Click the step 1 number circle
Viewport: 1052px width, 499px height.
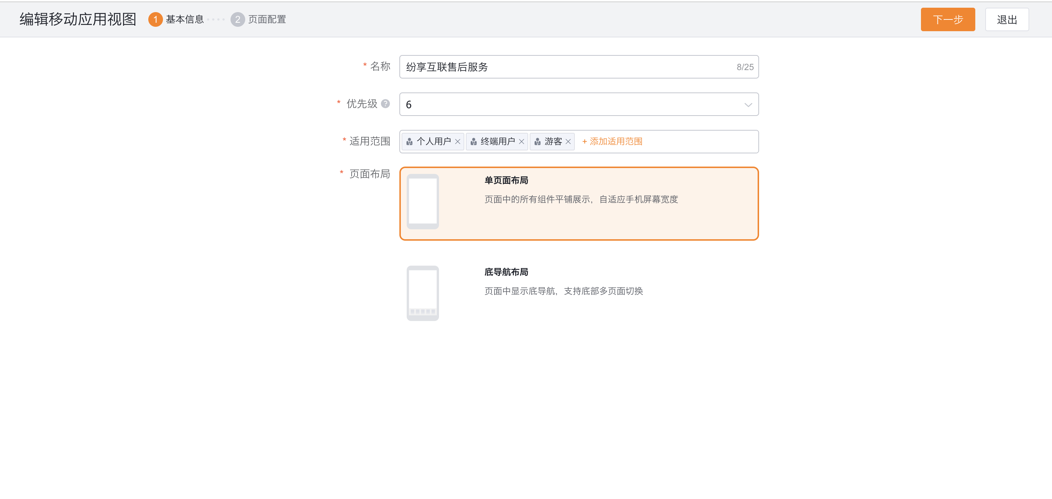coord(155,19)
